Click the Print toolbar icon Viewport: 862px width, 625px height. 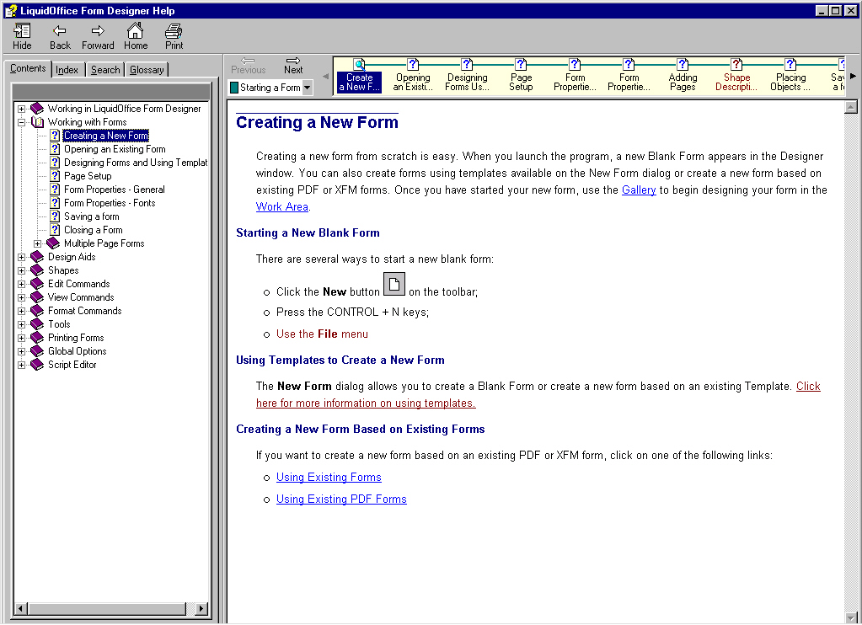pyautogui.click(x=174, y=31)
